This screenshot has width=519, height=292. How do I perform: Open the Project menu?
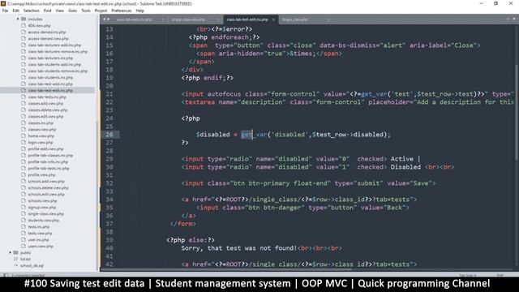pos(101,11)
